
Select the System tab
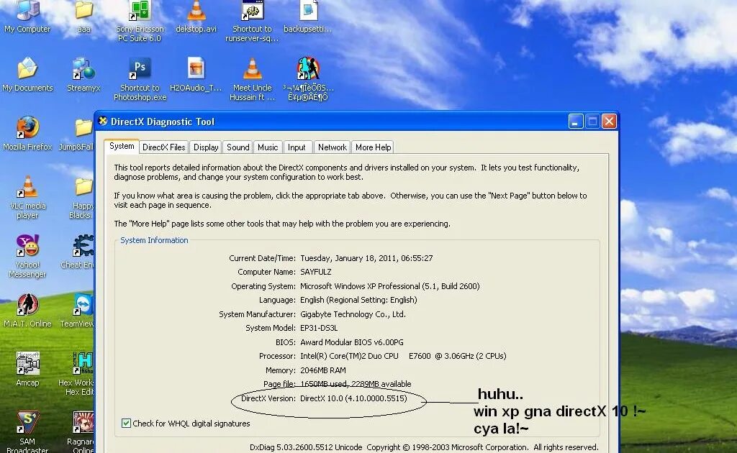122,147
